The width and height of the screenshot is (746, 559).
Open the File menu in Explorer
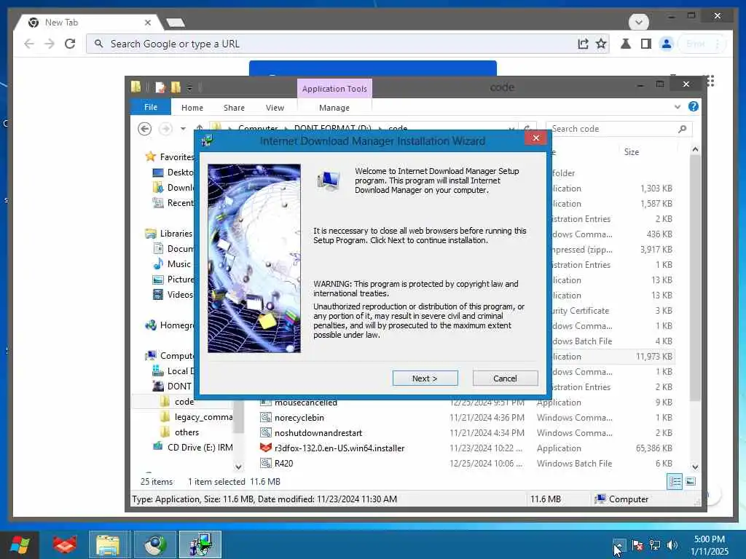click(x=150, y=107)
